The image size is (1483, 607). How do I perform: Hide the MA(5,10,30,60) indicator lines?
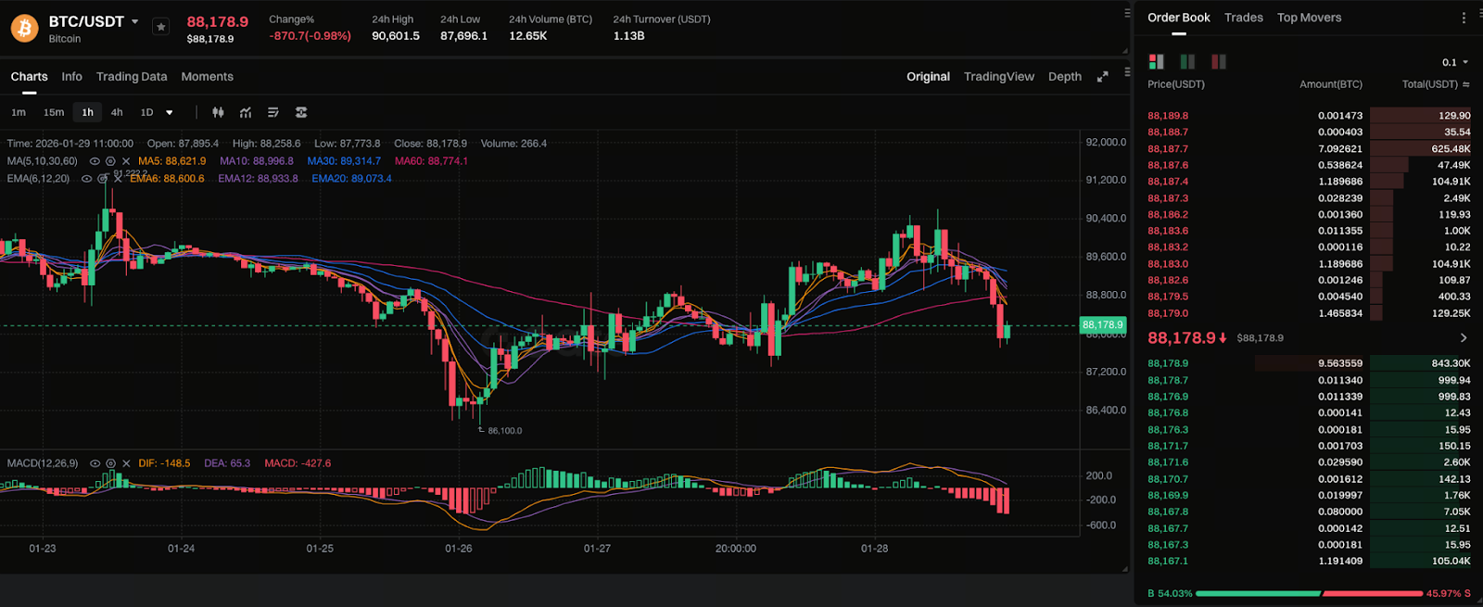click(95, 161)
